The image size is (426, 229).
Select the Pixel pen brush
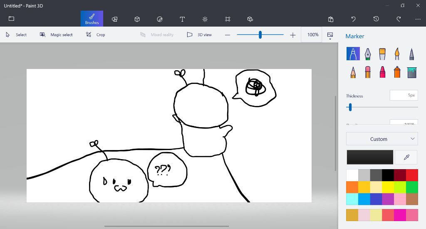pyautogui.click(x=411, y=54)
